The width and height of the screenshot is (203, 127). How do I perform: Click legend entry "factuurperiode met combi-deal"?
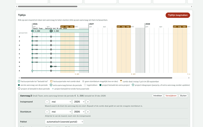(67, 81)
